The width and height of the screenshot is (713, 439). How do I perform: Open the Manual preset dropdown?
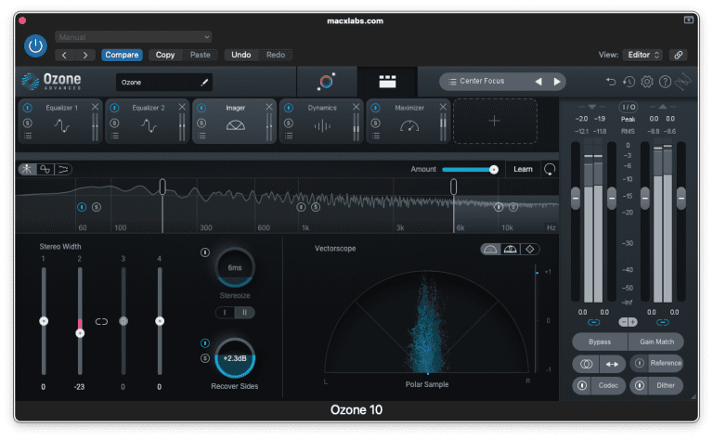point(134,37)
